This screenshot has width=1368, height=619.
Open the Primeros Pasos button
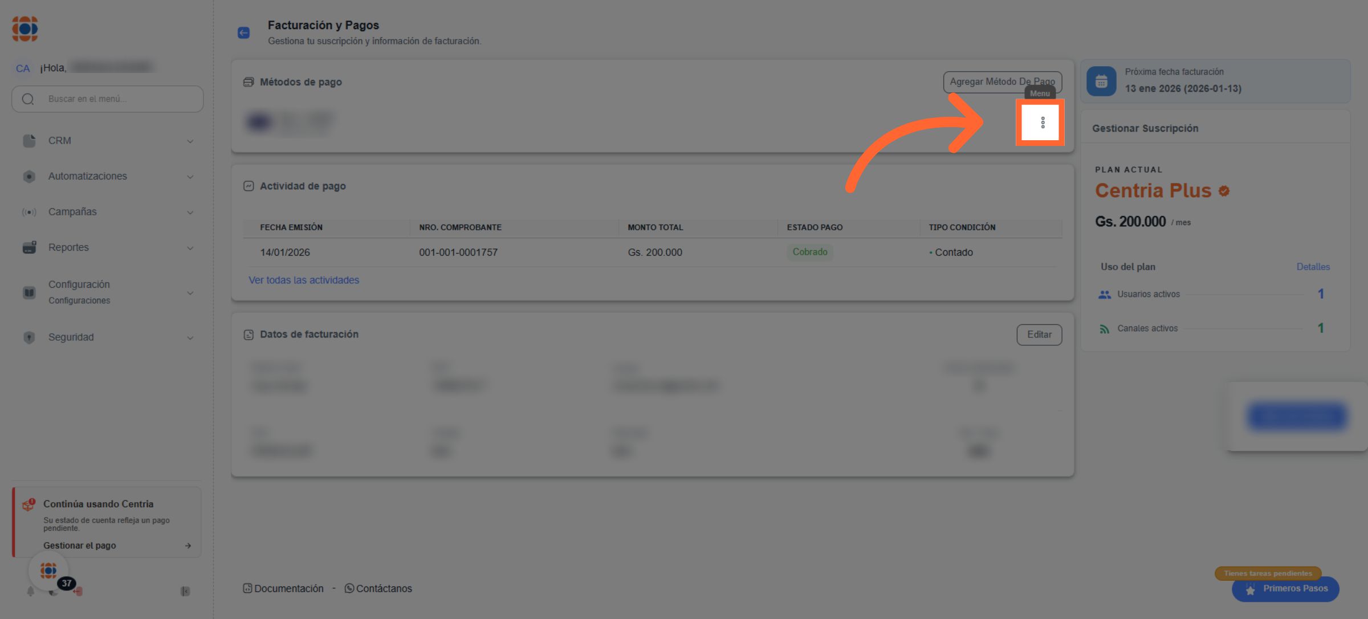tap(1285, 589)
